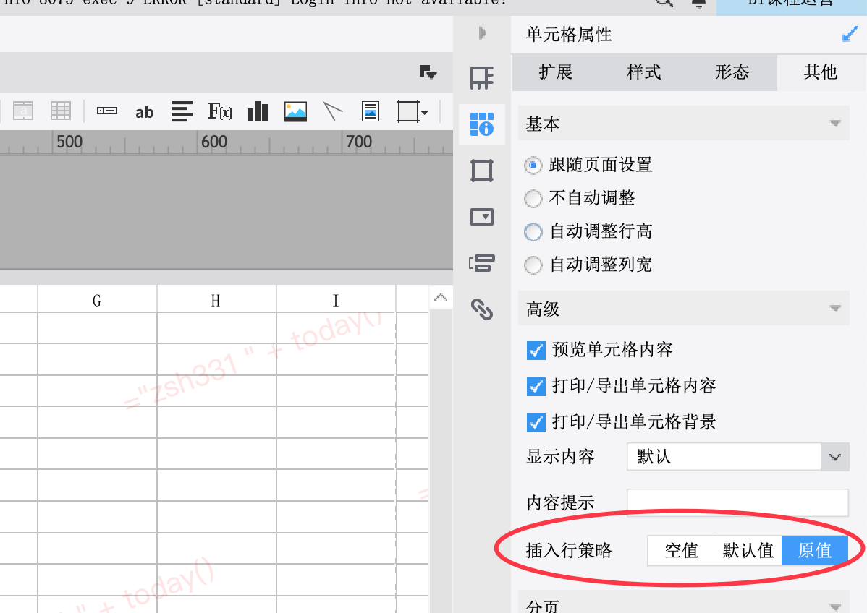
Task: Click the ab rich text toolbar icon
Action: click(x=144, y=112)
